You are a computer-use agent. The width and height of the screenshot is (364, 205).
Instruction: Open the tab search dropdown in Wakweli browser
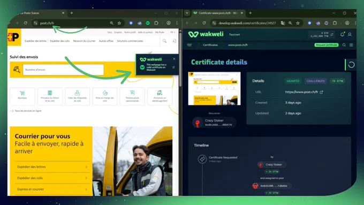pos(187,13)
